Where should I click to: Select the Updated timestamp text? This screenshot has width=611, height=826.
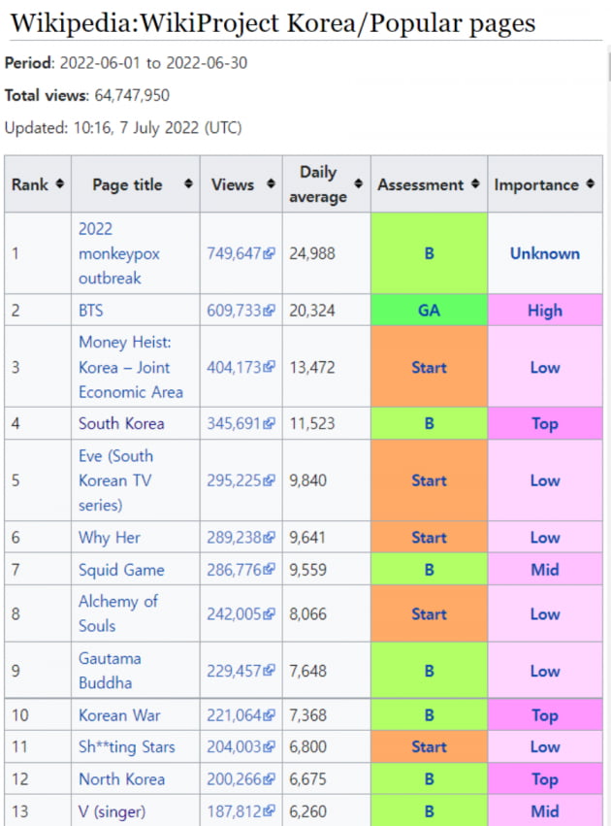click(x=123, y=128)
